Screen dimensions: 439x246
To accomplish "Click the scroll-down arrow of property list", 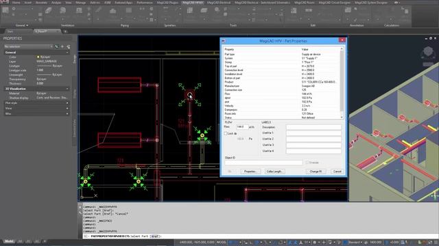I will click(x=342, y=117).
